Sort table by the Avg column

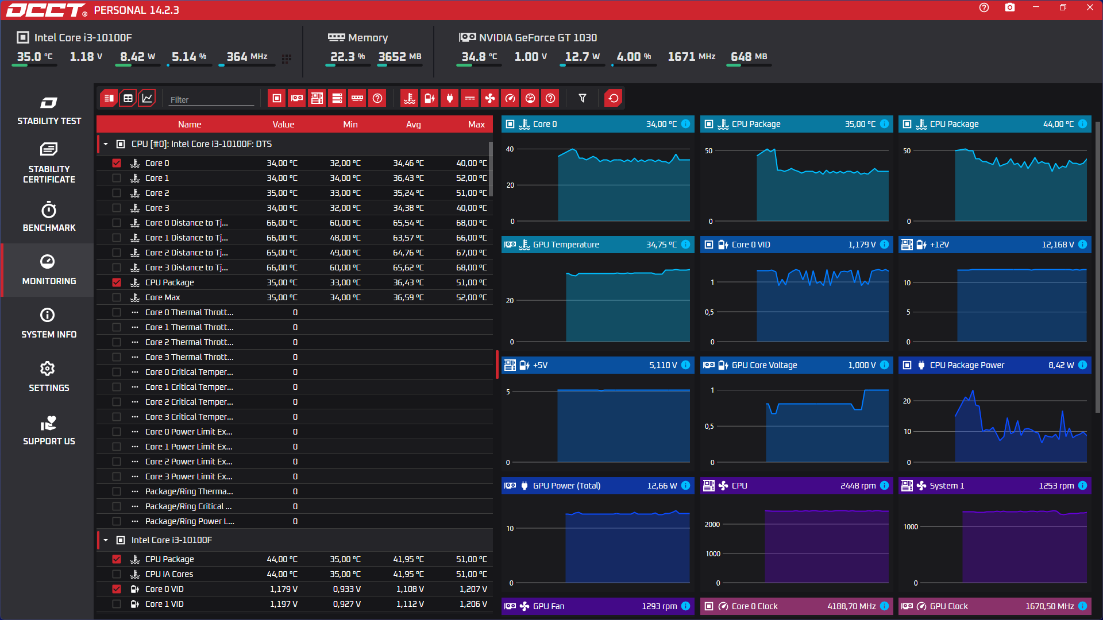tap(414, 125)
